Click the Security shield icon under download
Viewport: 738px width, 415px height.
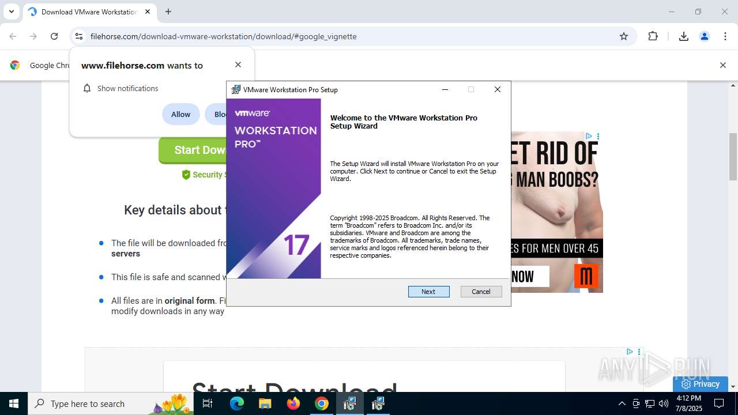click(186, 175)
